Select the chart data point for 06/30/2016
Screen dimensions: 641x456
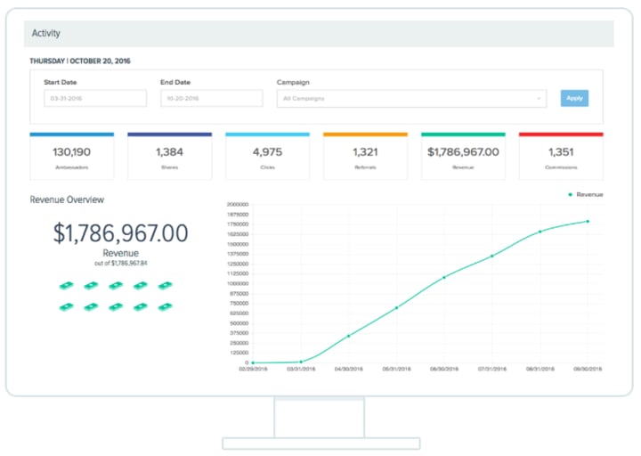[444, 277]
